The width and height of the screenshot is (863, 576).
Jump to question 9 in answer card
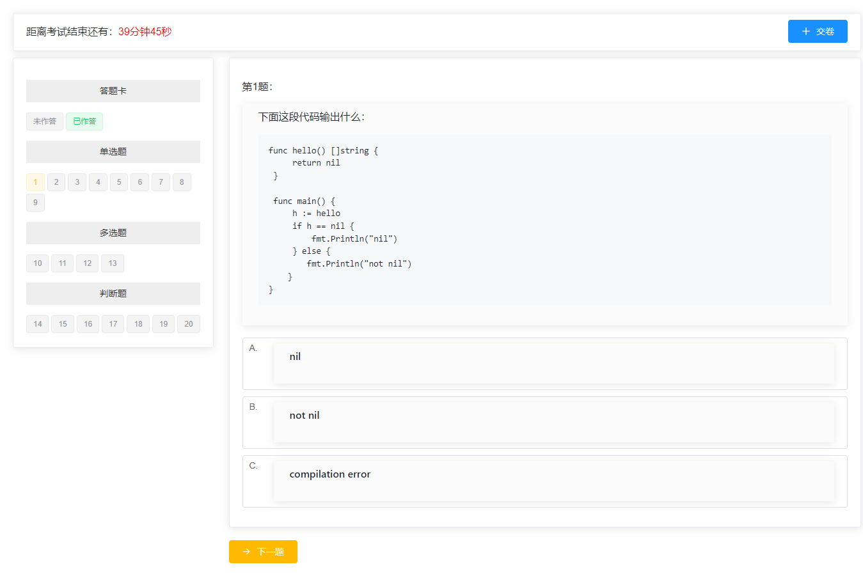point(35,203)
